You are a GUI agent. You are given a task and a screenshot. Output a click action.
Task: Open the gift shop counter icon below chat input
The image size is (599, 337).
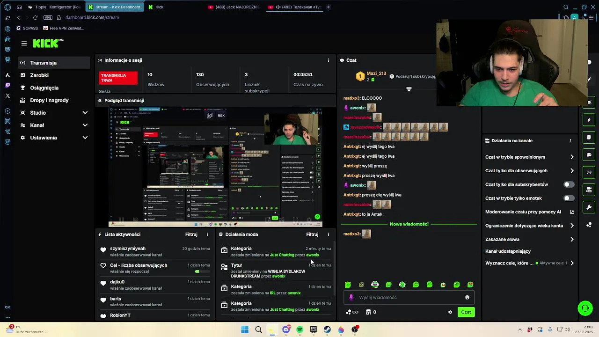(x=371, y=312)
